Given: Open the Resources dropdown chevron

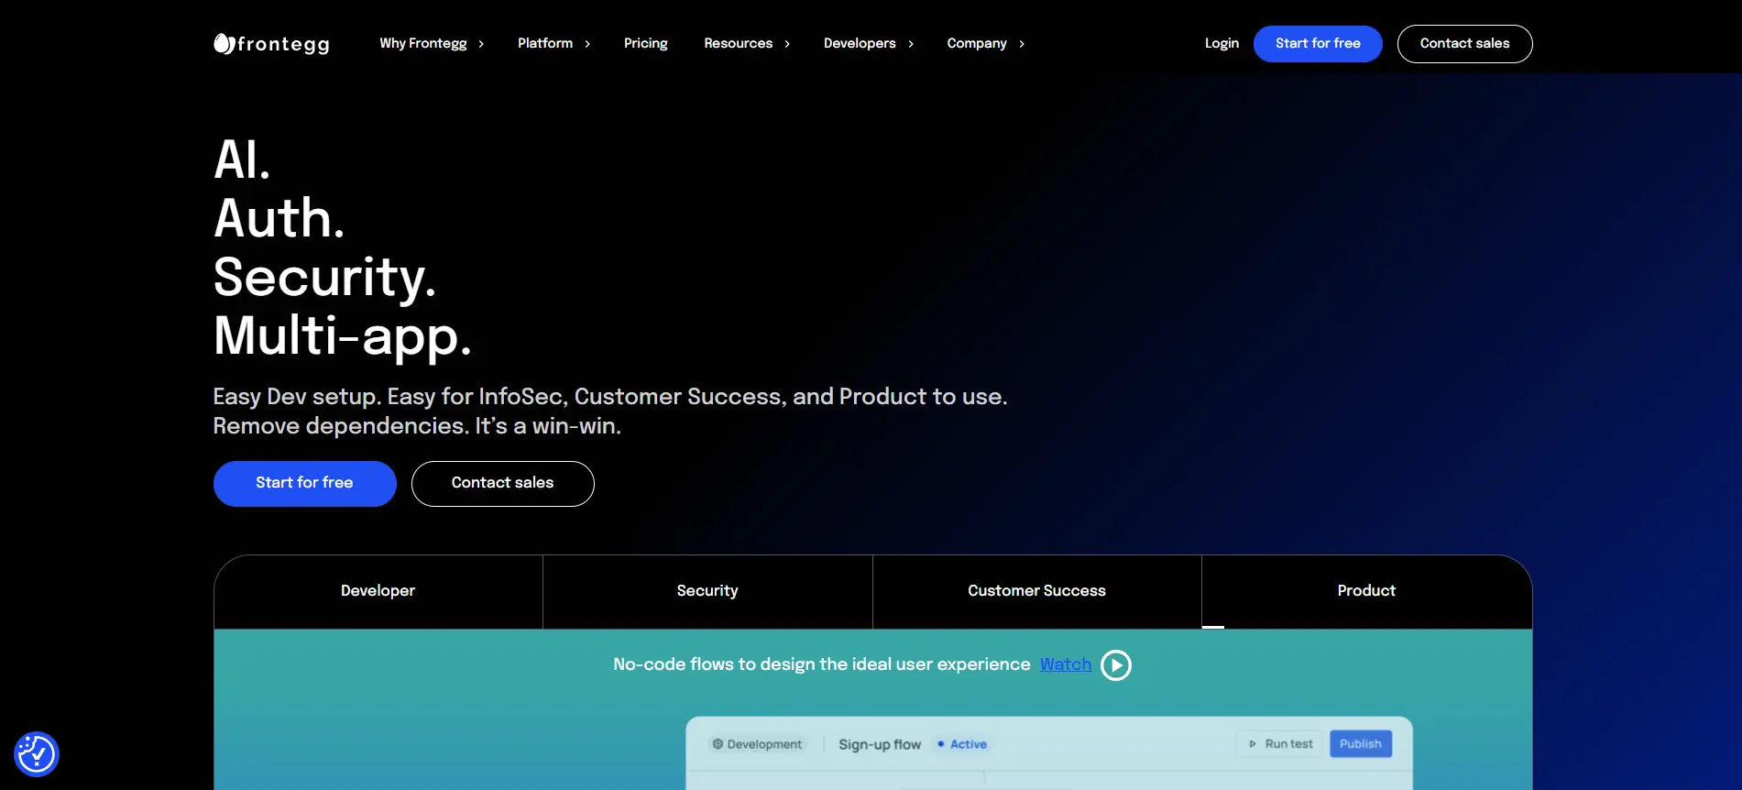Looking at the screenshot, I should (786, 44).
